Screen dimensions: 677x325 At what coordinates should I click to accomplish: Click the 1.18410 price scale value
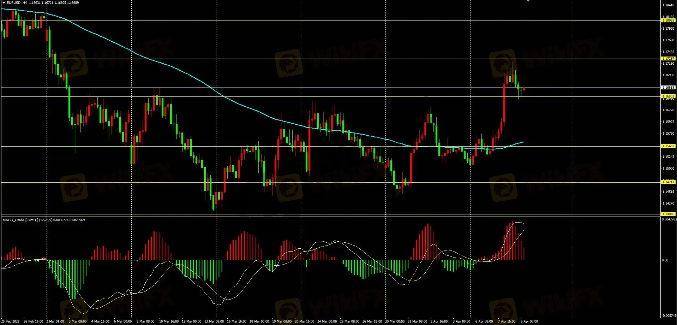[x=669, y=5]
